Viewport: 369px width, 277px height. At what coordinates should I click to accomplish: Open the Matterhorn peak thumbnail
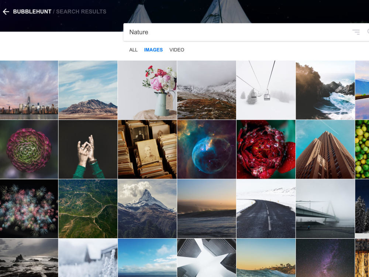147,209
